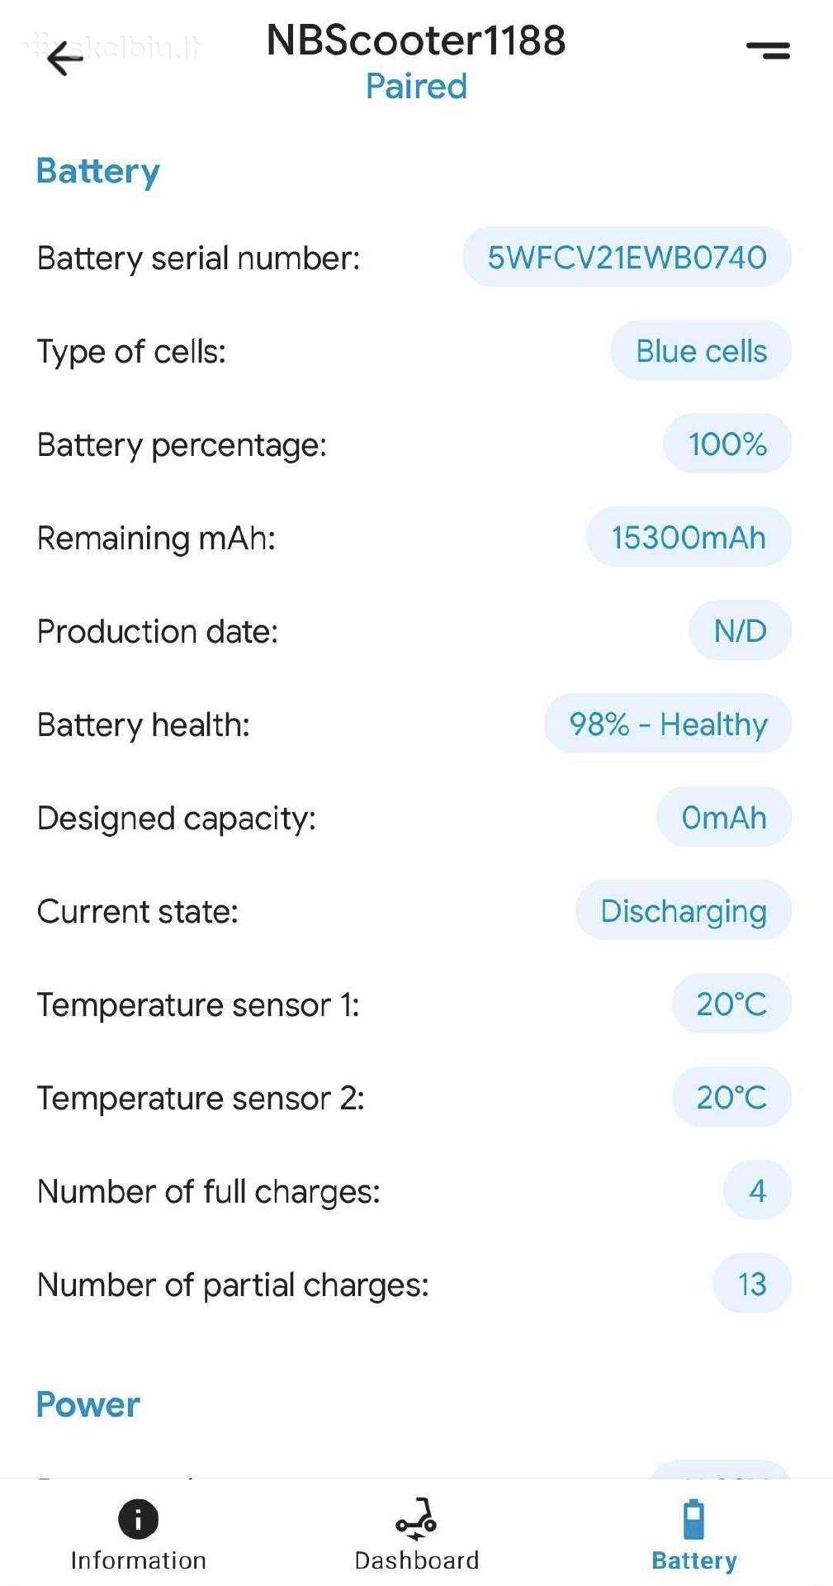
Task: Tap the battery serial number 5WFCV21EWB0740
Action: tap(627, 257)
